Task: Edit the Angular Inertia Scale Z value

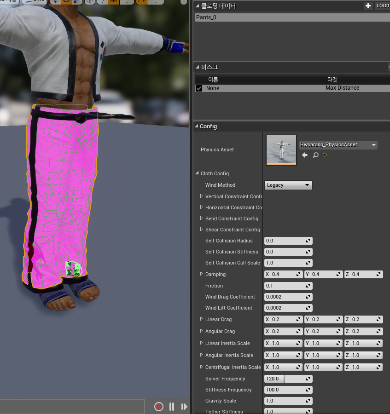Action: pyautogui.click(x=364, y=356)
